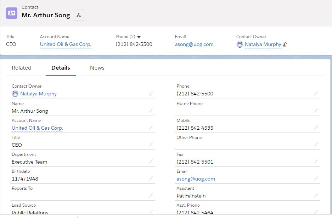The image size is (332, 218).
Task: Switch to the Related tab
Action: (22, 68)
